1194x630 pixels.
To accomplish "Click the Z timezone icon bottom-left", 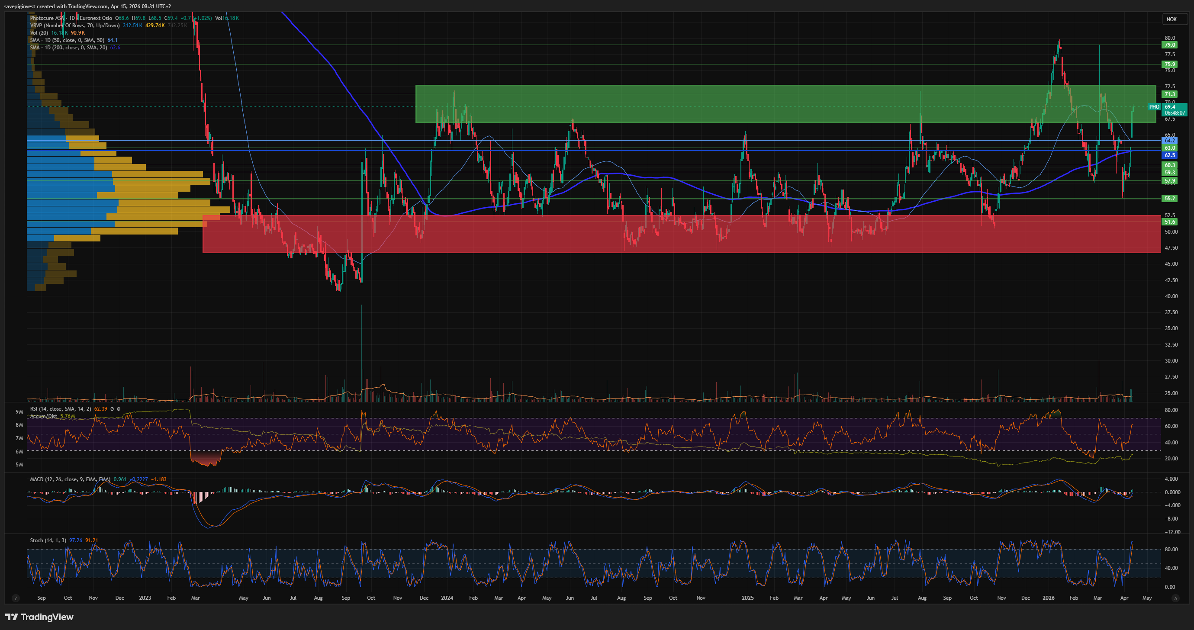I will pyautogui.click(x=16, y=598).
